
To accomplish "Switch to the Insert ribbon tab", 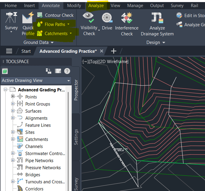I will point(30,6).
